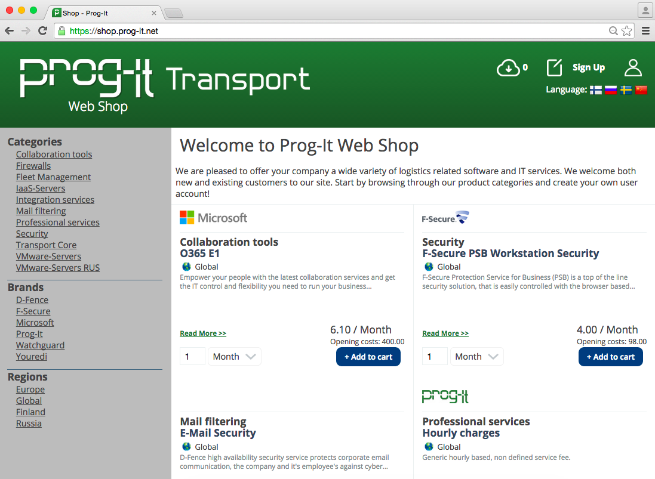Screen dimensions: 655x479
Task: Open VMware-Servers category
Action: 48,256
